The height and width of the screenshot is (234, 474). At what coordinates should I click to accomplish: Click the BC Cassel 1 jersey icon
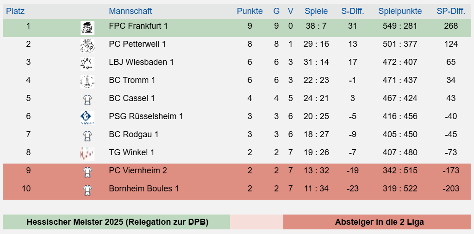87,99
